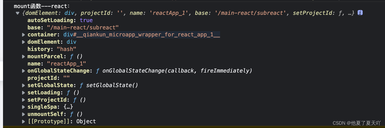
Task: Expand the setProjectId function arrow
Action: tap(23, 100)
